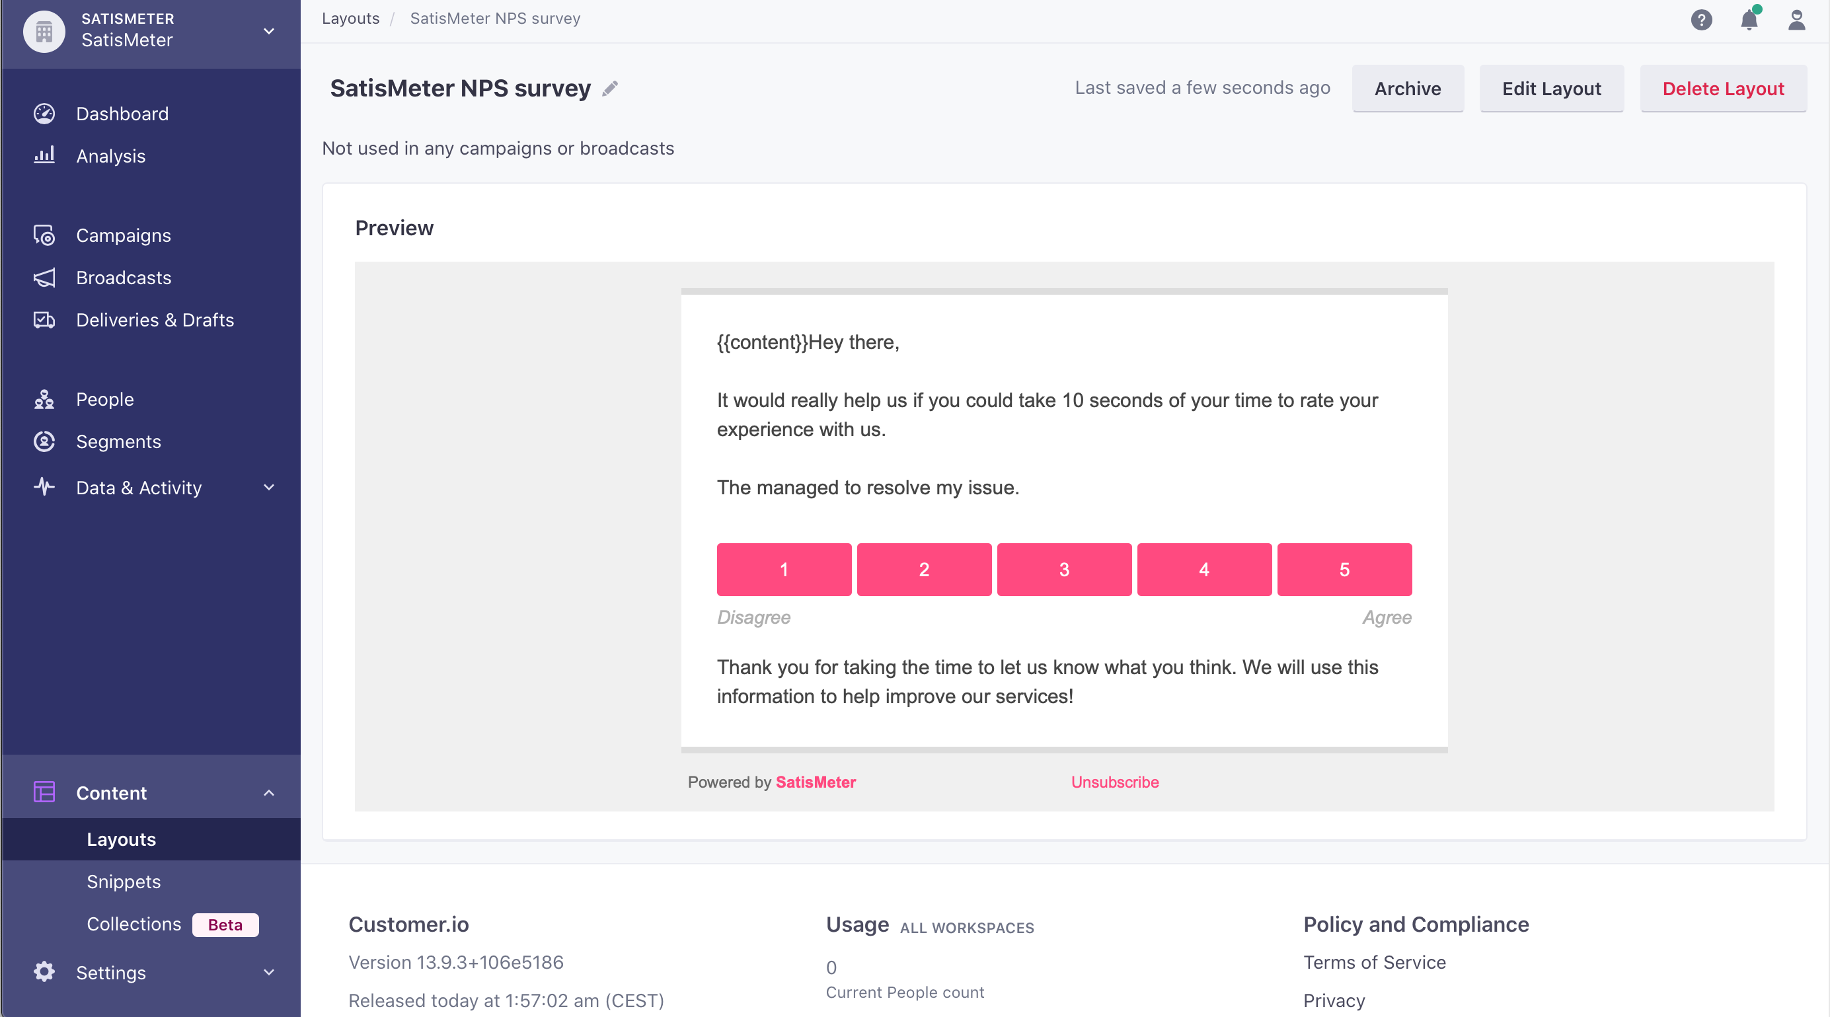This screenshot has height=1017, width=1830.
Task: Click the Analysis bar chart icon
Action: [44, 155]
